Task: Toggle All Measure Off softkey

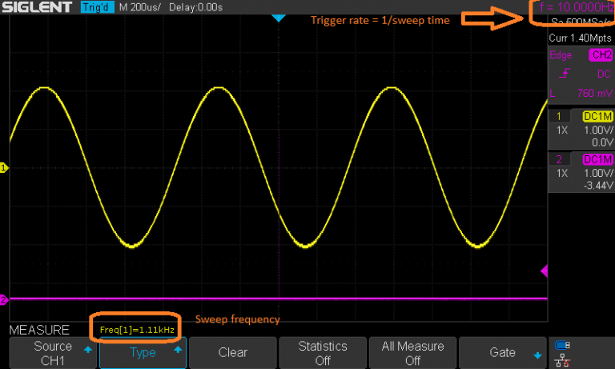Action: [412, 352]
